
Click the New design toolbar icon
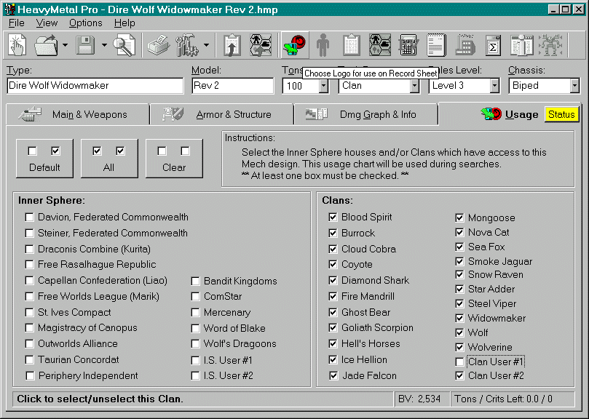pyautogui.click(x=17, y=45)
